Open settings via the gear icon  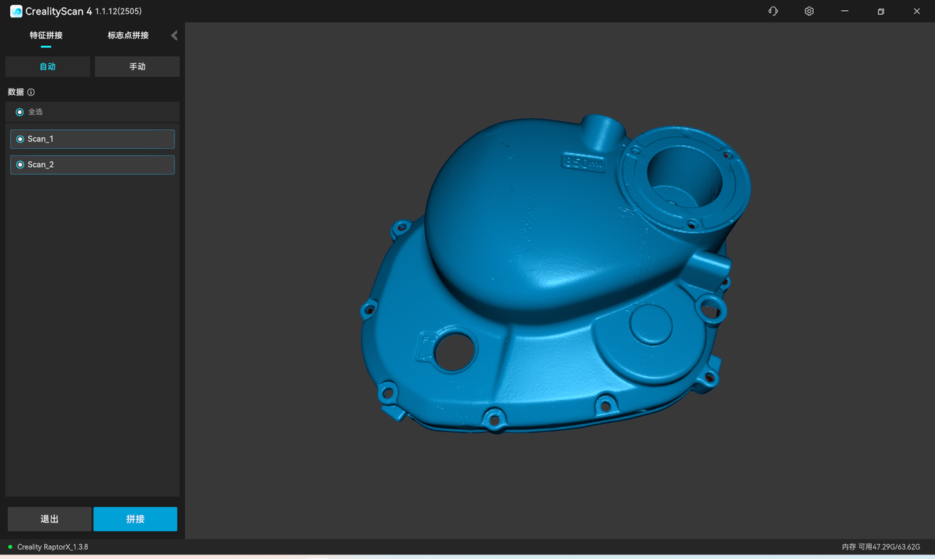[809, 11]
